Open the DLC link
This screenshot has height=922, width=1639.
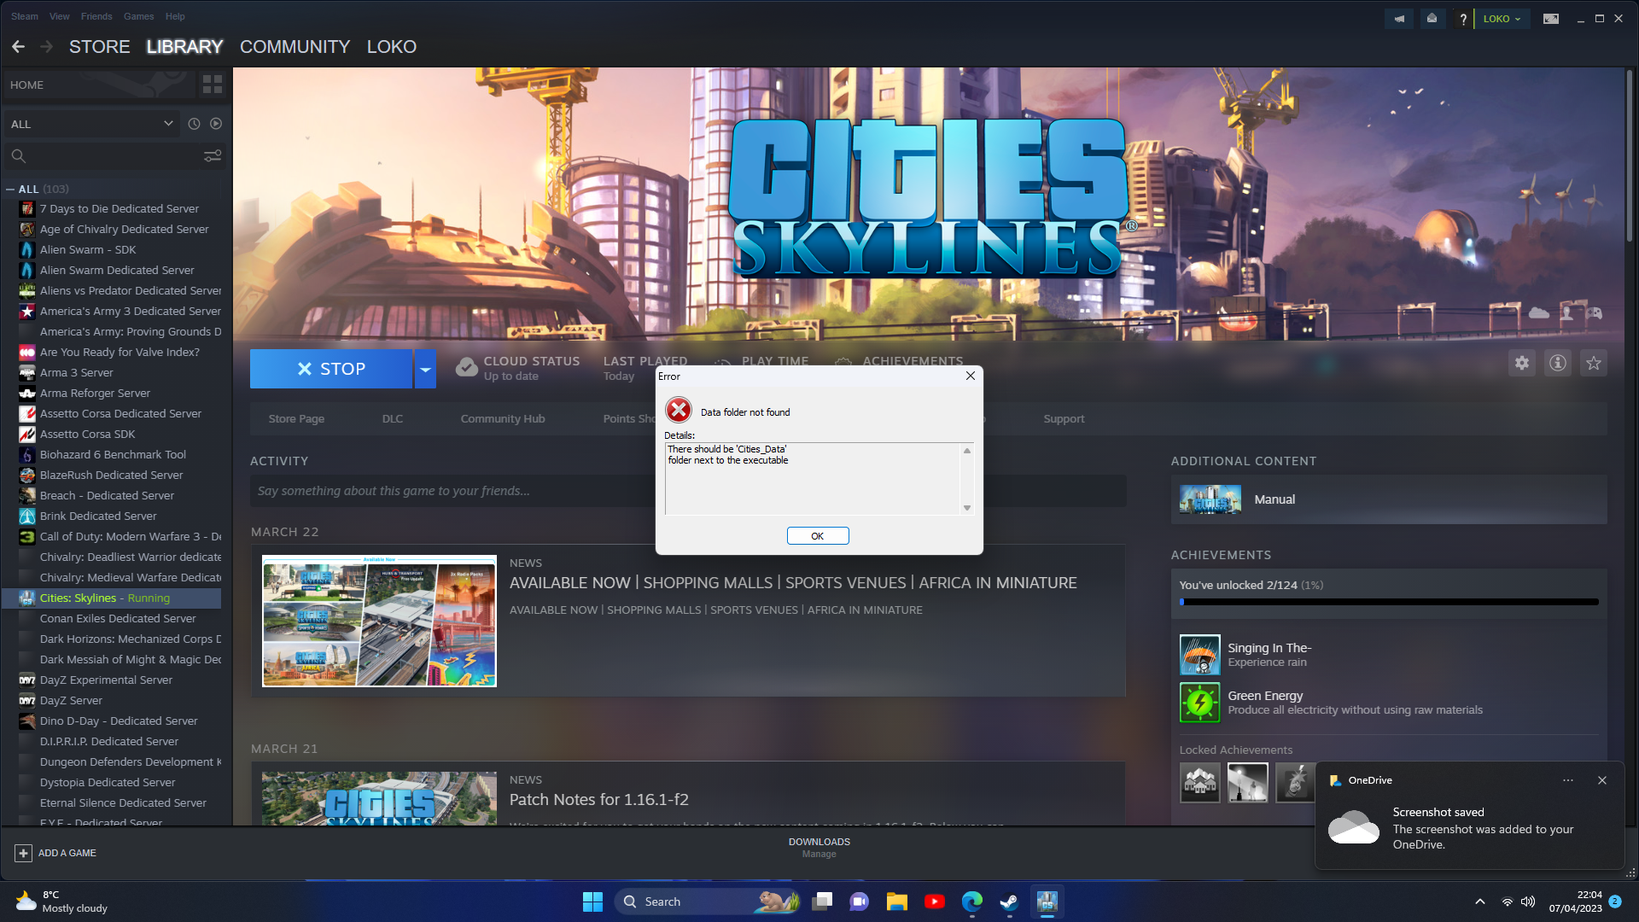click(393, 418)
